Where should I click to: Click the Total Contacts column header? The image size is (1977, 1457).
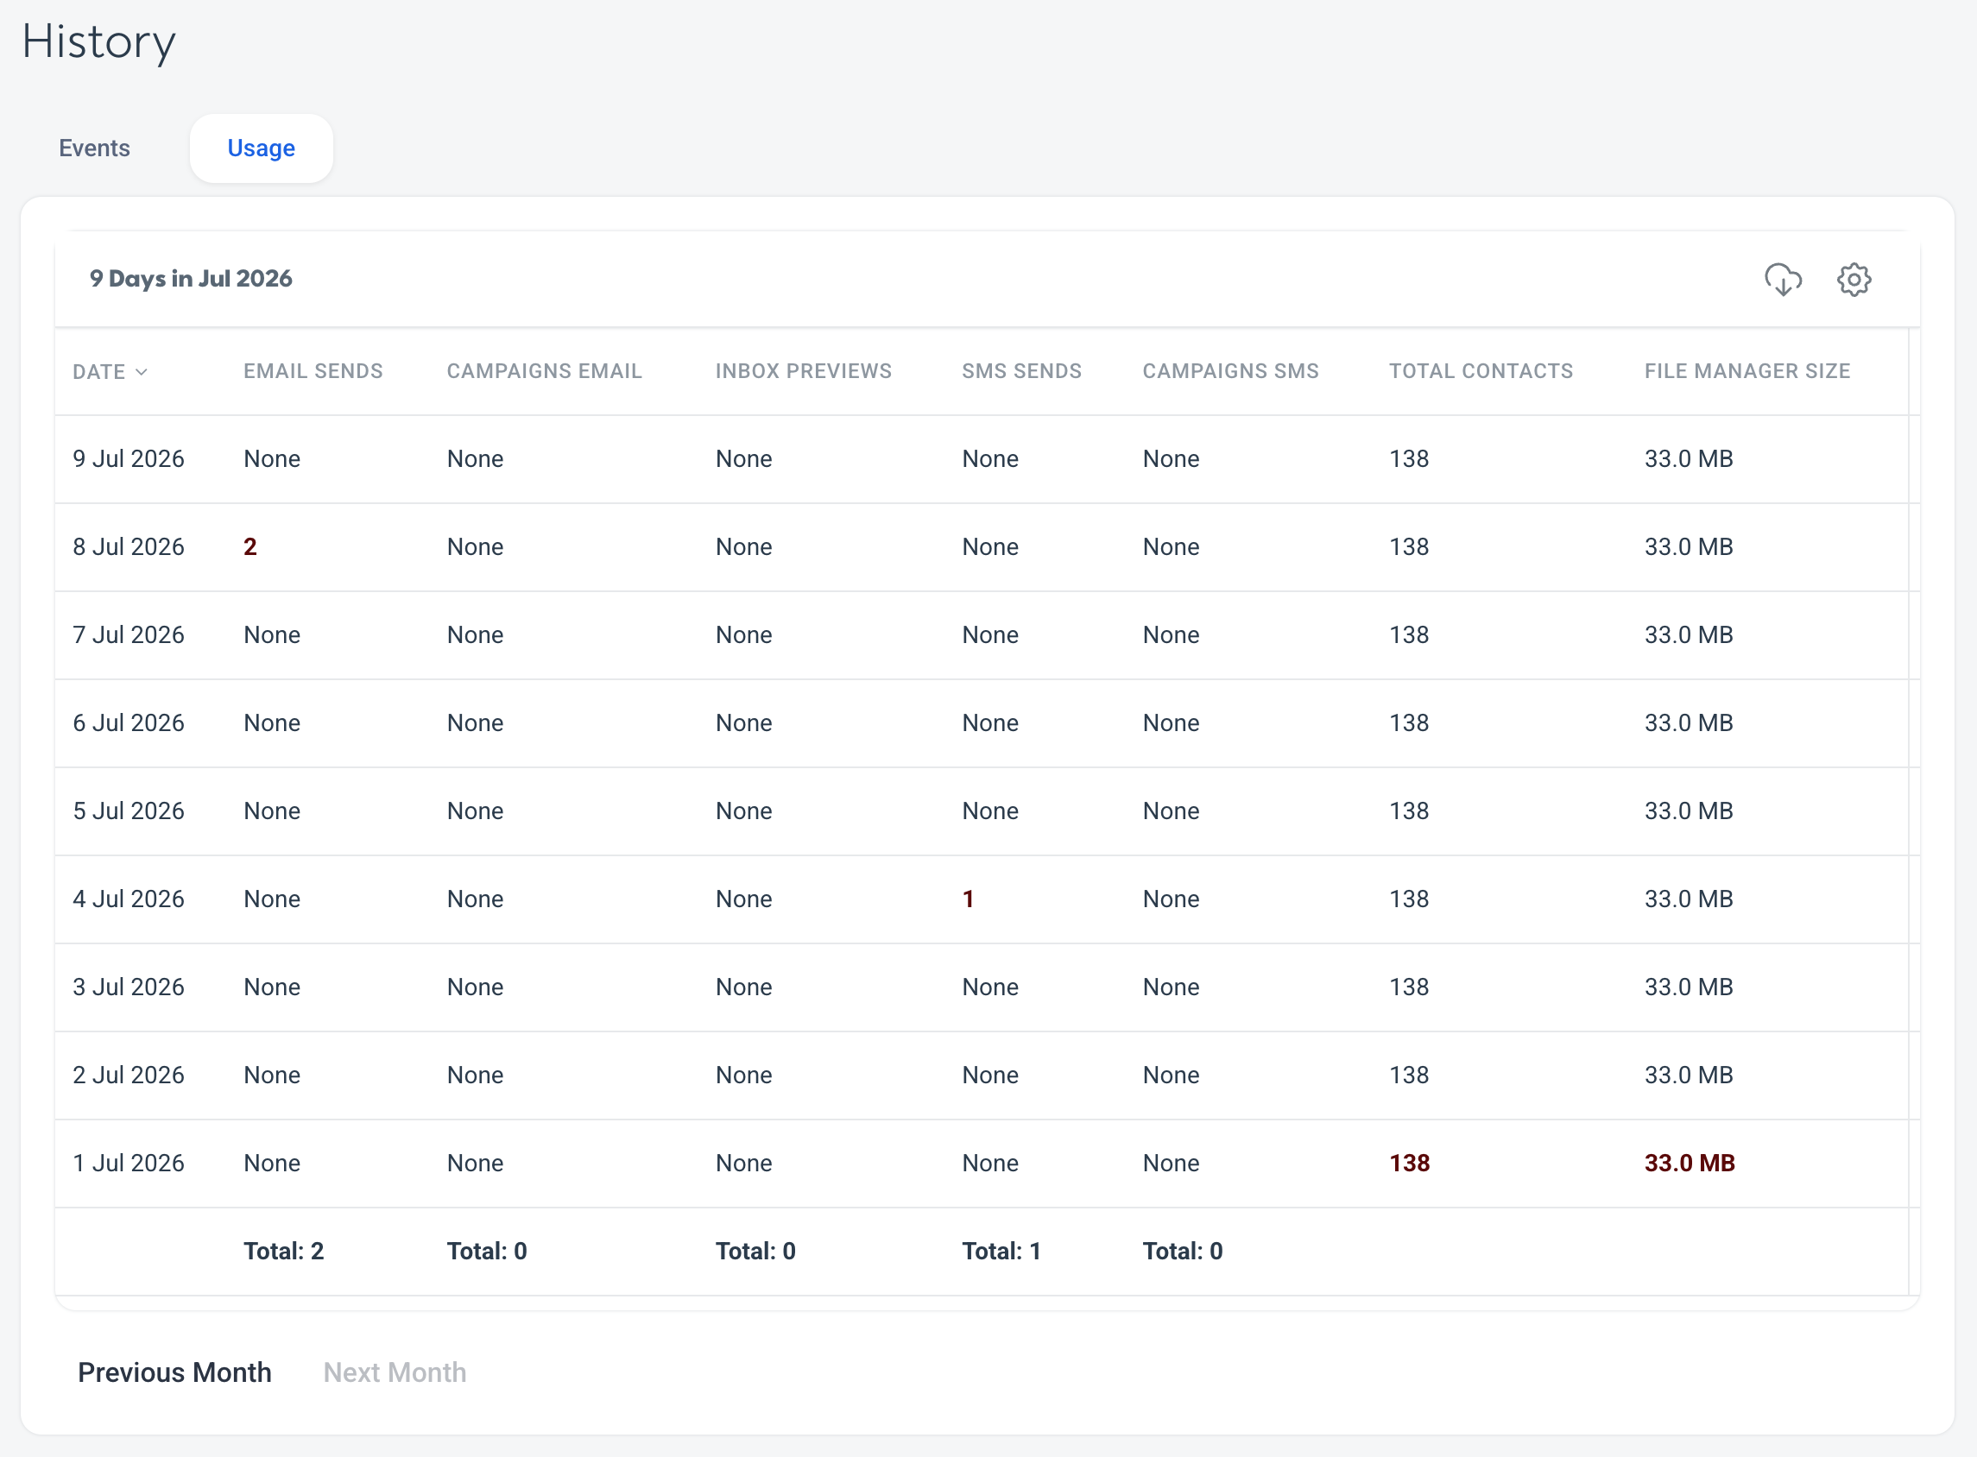[x=1481, y=371]
